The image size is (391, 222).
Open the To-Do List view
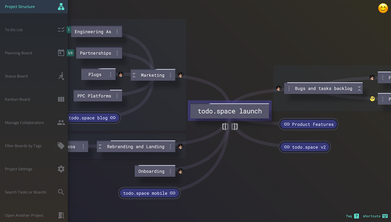point(34,30)
